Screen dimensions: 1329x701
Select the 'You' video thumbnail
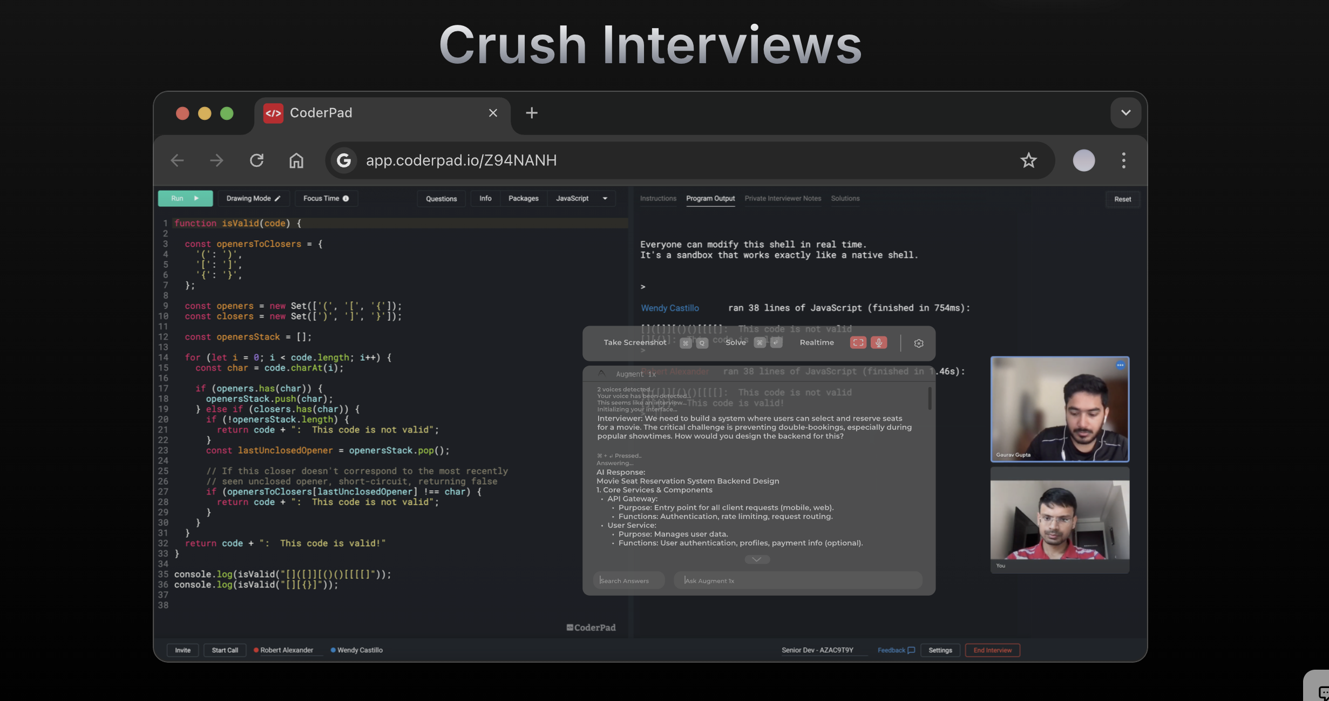point(1060,520)
